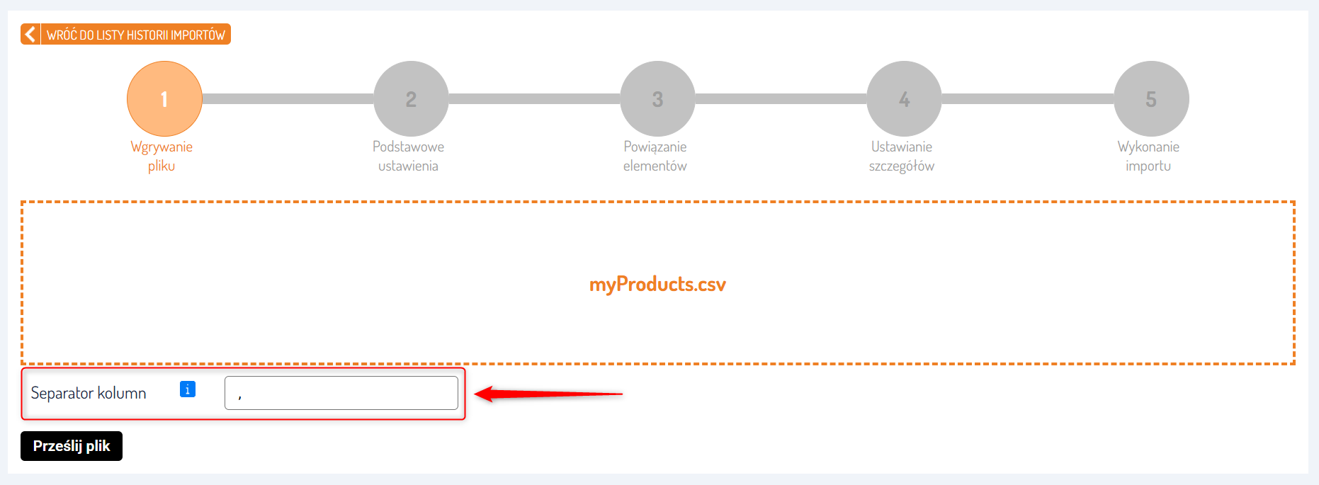The width and height of the screenshot is (1319, 485).
Task: Click the back arrow chevron icon
Action: coord(30,34)
